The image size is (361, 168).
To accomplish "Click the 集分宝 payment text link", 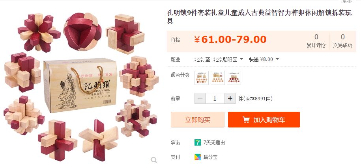I will pyautogui.click(x=210, y=157).
